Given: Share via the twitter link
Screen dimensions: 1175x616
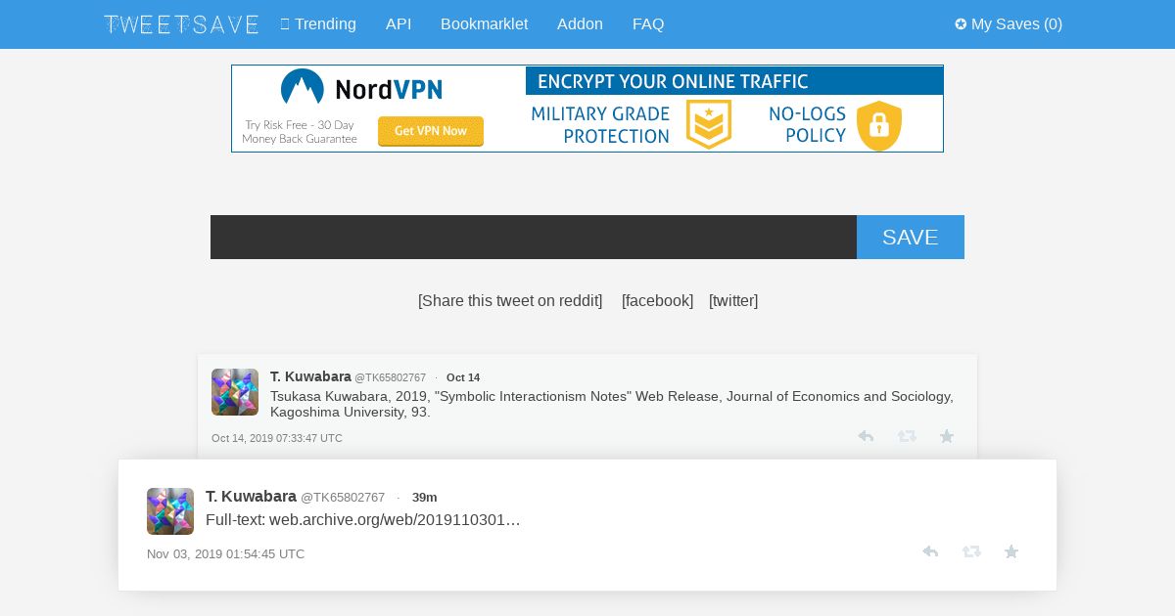Looking at the screenshot, I should (x=733, y=300).
